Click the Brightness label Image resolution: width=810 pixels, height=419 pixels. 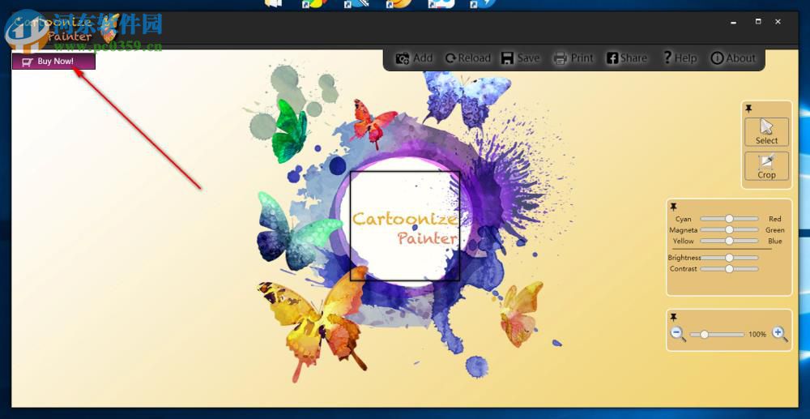pyautogui.click(x=684, y=257)
